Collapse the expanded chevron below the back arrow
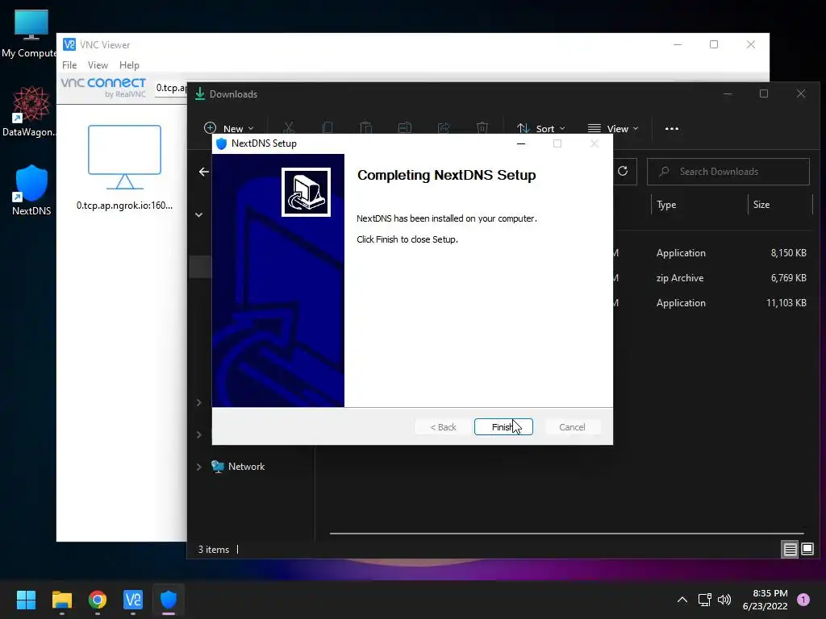 point(199,214)
